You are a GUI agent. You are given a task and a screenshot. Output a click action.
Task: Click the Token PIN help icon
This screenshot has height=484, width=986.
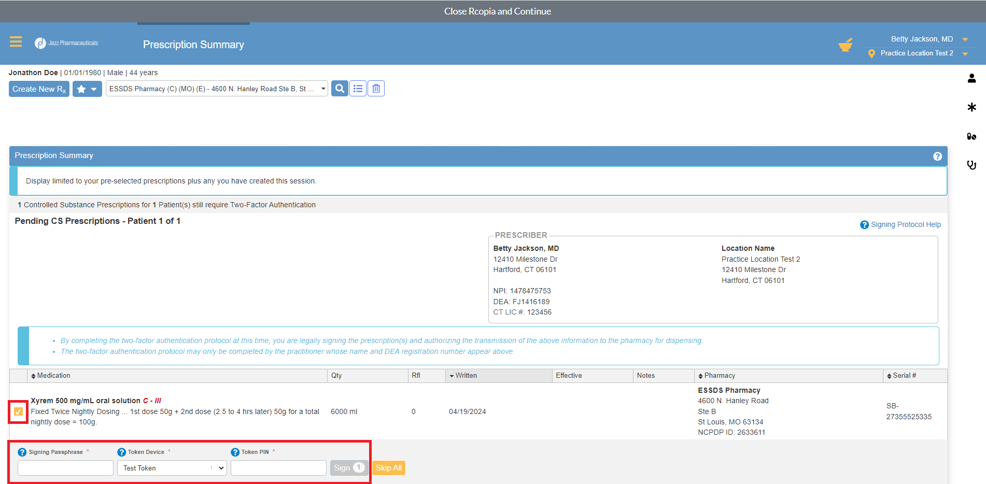(x=235, y=452)
